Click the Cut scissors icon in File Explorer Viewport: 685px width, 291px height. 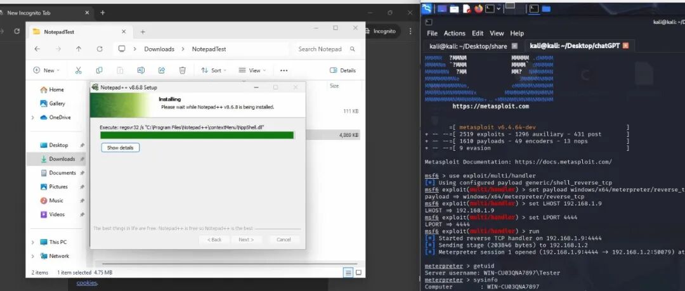coord(79,70)
